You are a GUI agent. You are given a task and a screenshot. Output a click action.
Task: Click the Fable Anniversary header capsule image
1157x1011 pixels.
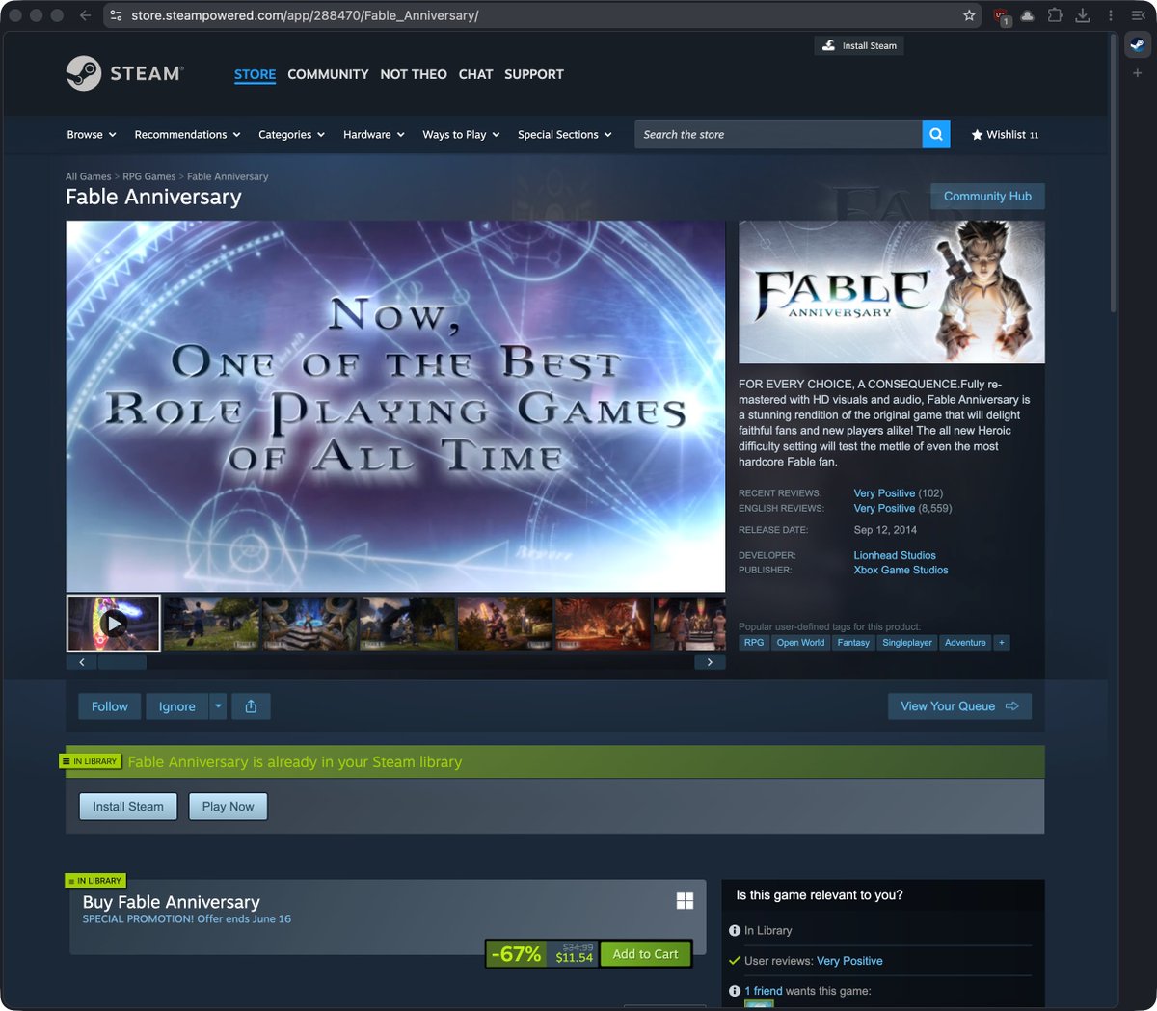click(892, 292)
